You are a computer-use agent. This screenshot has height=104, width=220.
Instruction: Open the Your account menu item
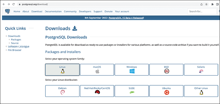[122, 11]
